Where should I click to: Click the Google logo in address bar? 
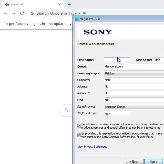[x=32, y=13]
